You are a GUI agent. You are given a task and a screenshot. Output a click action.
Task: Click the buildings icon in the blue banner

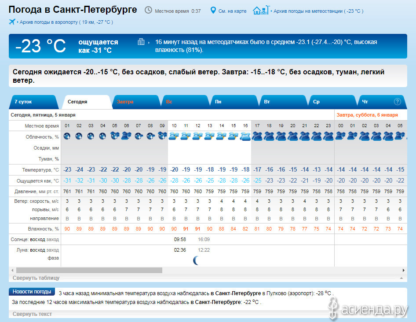tap(141, 42)
